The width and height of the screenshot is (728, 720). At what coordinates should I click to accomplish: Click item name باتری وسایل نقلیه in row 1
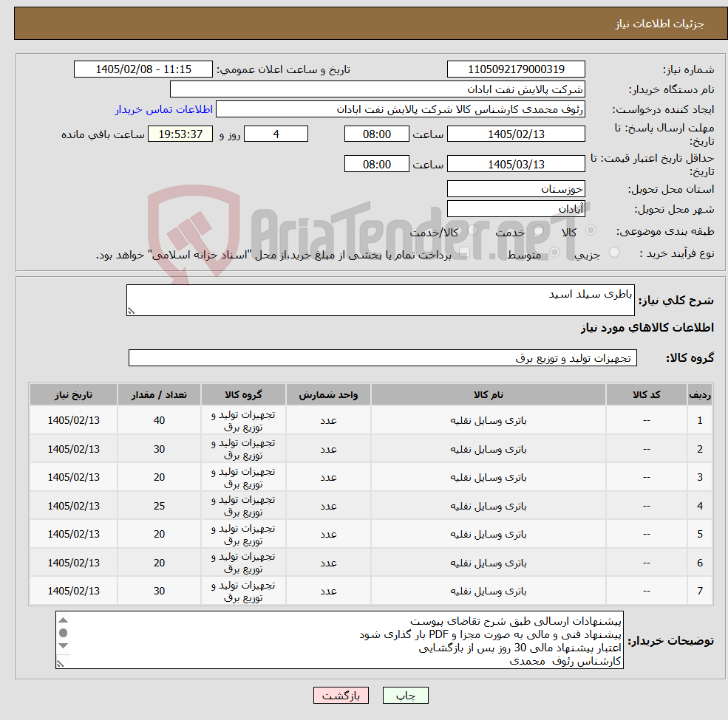[x=488, y=420]
